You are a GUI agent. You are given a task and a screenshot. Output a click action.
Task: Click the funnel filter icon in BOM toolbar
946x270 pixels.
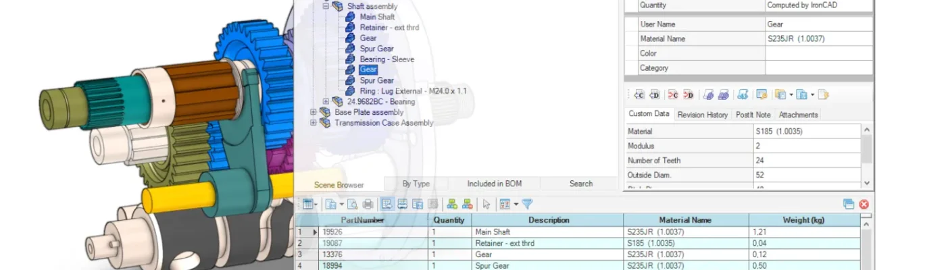pyautogui.click(x=527, y=204)
